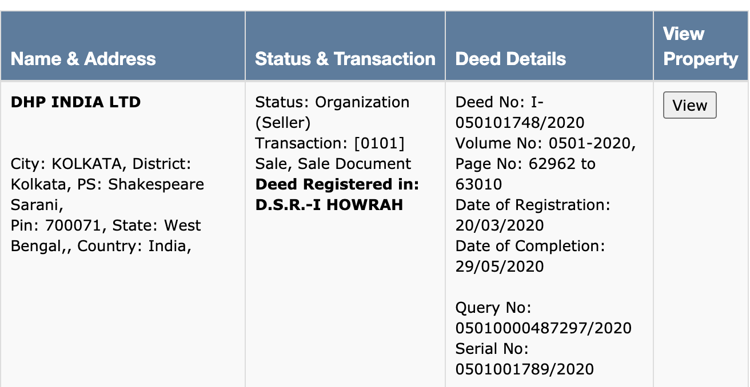Image resolution: width=750 pixels, height=387 pixels.
Task: Click the registration date 20/03/2020
Action: pyautogui.click(x=499, y=225)
